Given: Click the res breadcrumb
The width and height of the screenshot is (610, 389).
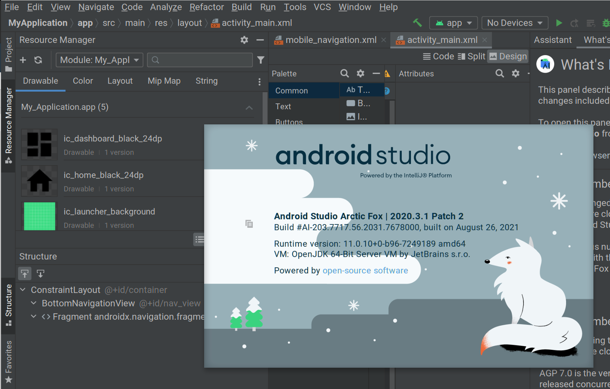Looking at the screenshot, I should tap(161, 23).
